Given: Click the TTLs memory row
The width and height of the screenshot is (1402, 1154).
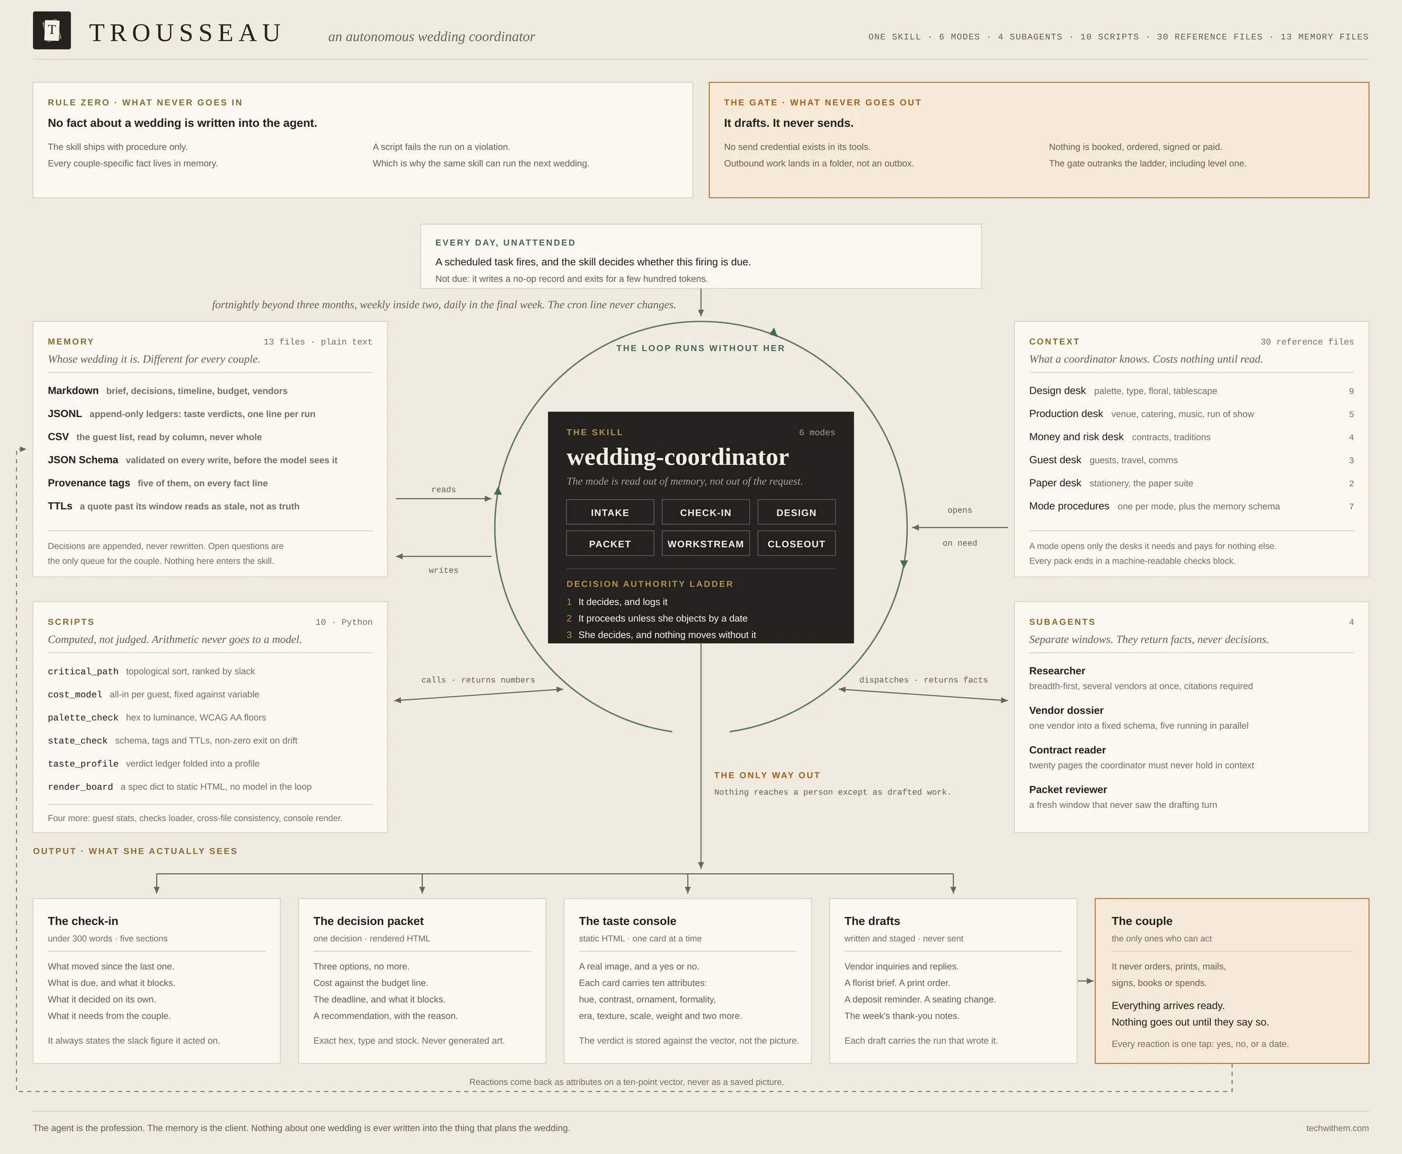Looking at the screenshot, I should click(x=173, y=506).
